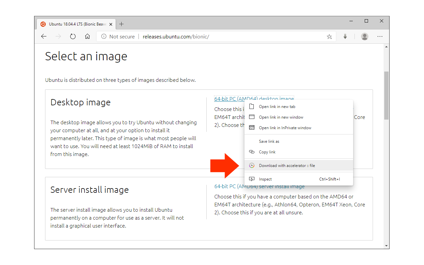Reload the page with the refresh icon
This screenshot has height=265, width=424.
[73, 36]
